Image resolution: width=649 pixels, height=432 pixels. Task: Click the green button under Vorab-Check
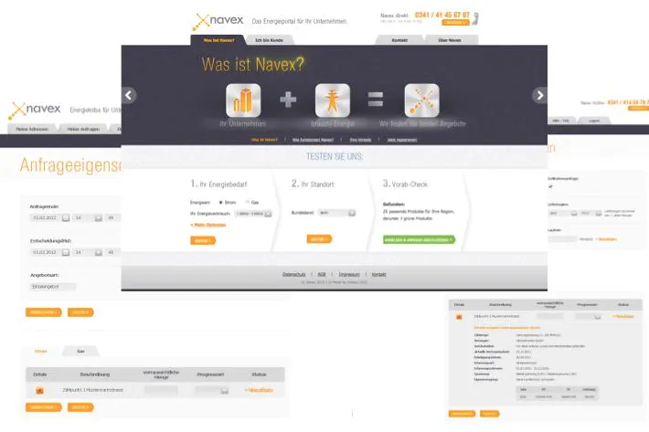pos(419,240)
